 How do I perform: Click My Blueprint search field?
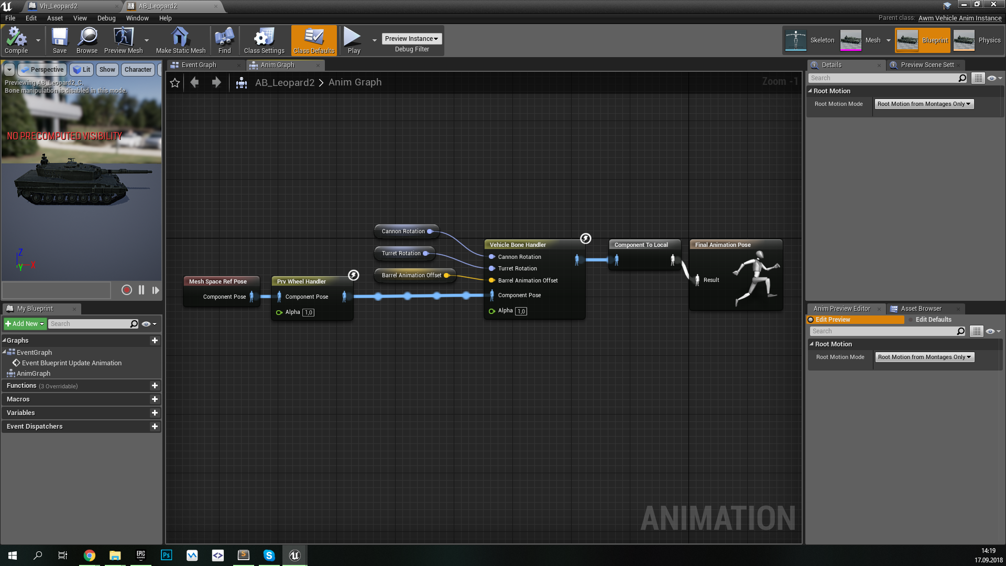(x=94, y=324)
